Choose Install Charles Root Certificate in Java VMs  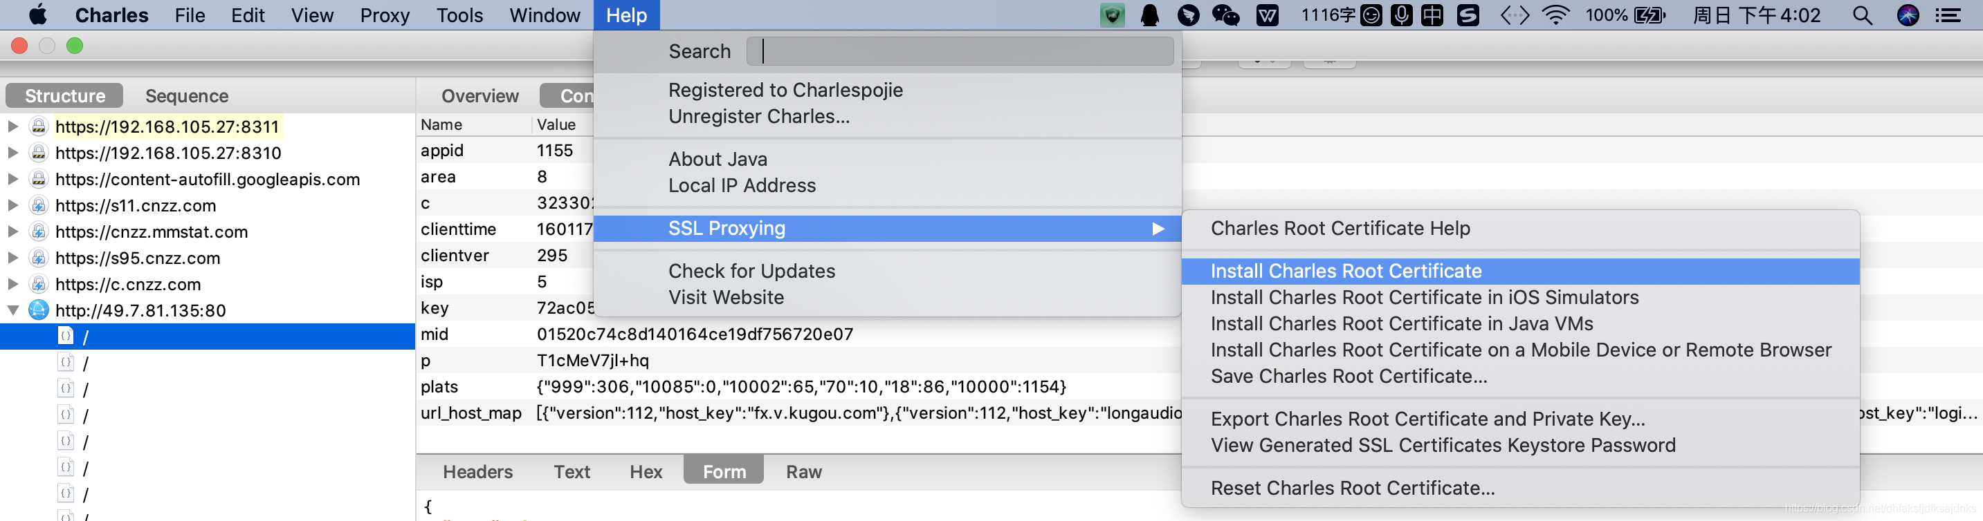pos(1519,323)
